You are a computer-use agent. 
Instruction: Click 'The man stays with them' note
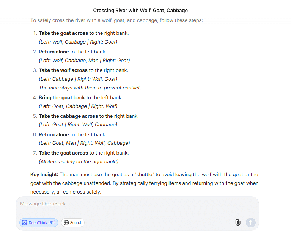pos(90,88)
